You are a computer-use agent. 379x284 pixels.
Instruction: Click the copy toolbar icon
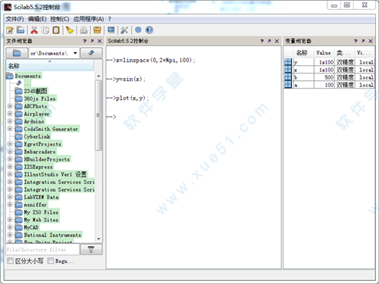(x=45, y=30)
